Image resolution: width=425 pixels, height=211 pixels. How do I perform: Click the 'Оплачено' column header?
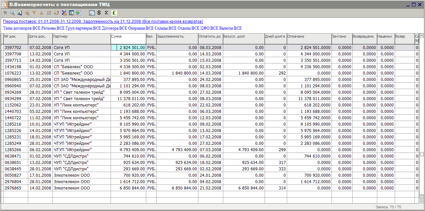(x=309, y=39)
